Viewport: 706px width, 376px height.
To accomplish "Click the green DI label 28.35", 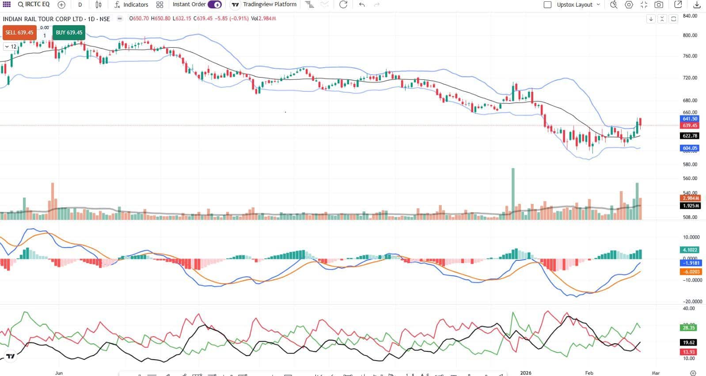I will (689, 328).
